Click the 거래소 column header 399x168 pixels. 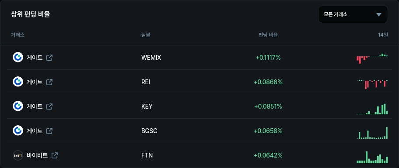click(17, 35)
